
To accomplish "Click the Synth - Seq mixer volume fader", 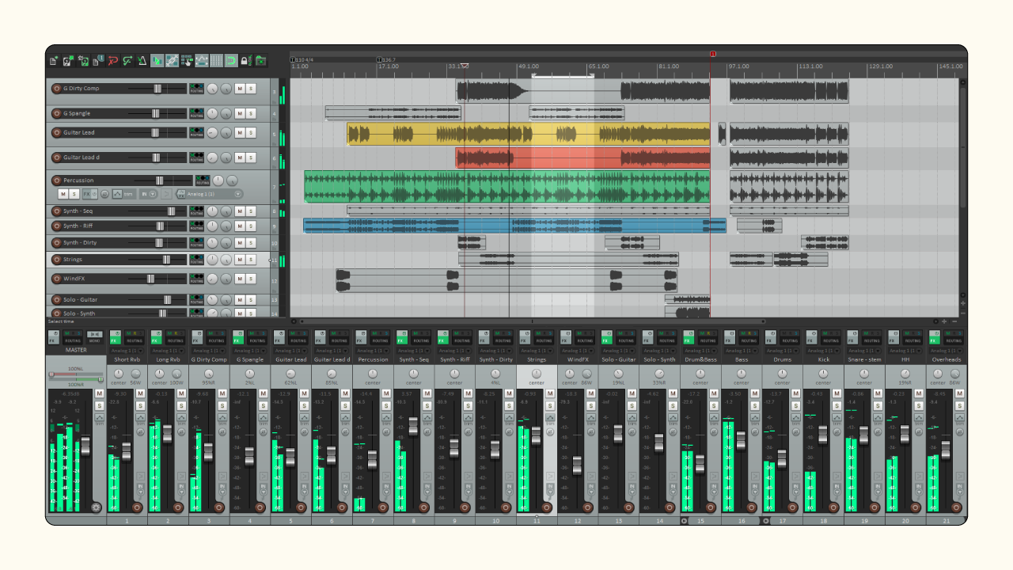I will 413,425.
